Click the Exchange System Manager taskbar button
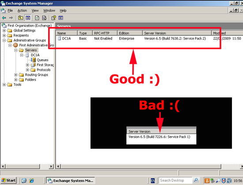This screenshot has height=185, width=243. (x=71, y=181)
